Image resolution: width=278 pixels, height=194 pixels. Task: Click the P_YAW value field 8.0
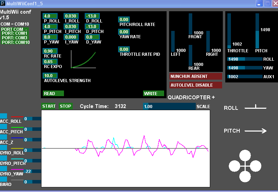(x=50, y=37)
